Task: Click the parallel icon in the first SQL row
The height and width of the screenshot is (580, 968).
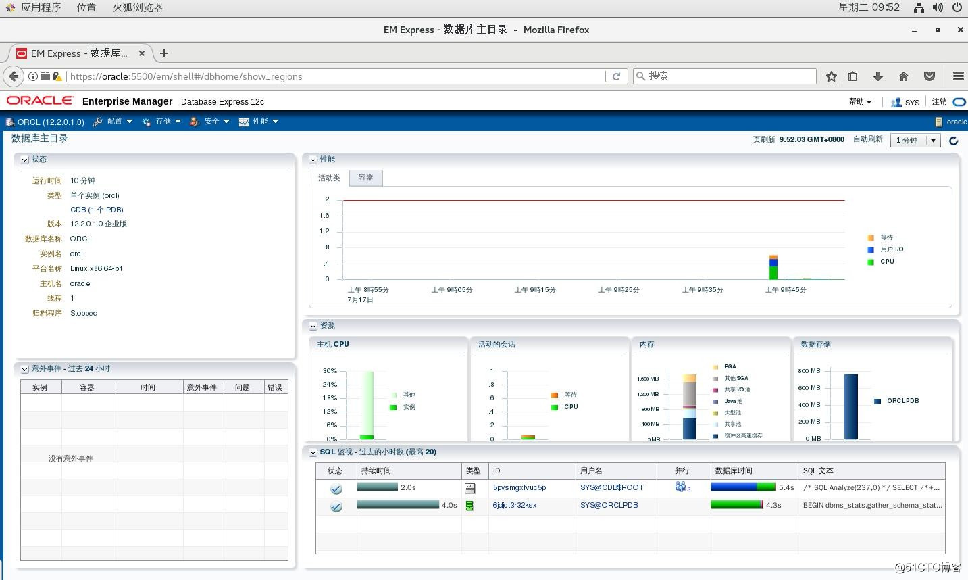Action: 681,487
